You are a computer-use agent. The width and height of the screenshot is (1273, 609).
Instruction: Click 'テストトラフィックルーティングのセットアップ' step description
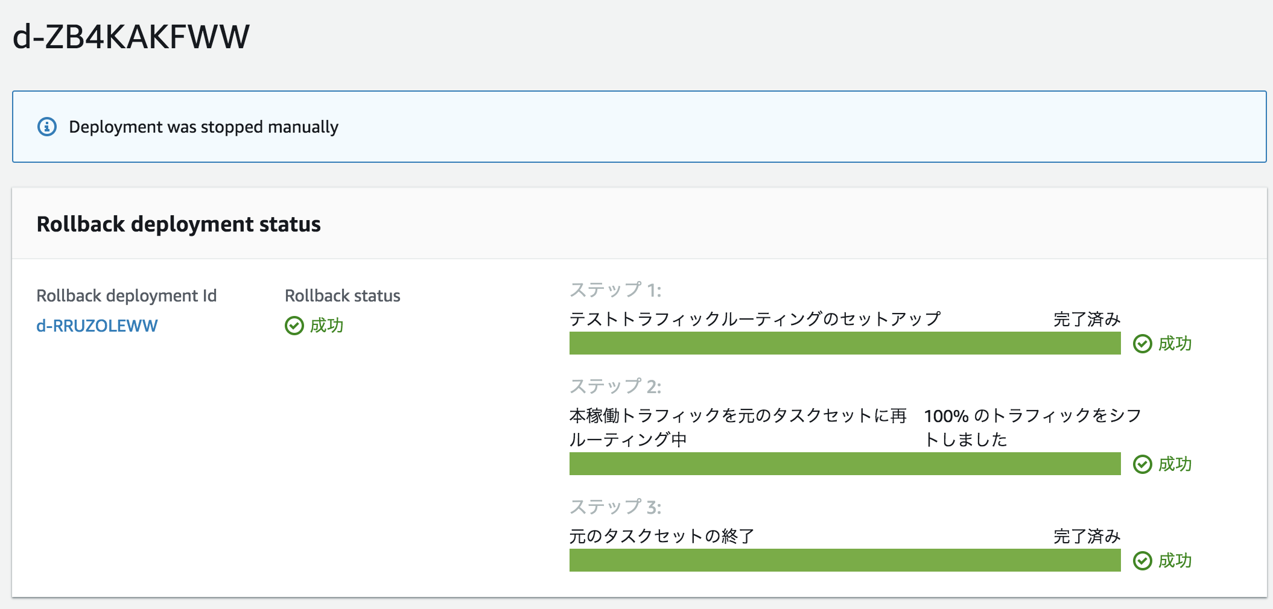[755, 319]
